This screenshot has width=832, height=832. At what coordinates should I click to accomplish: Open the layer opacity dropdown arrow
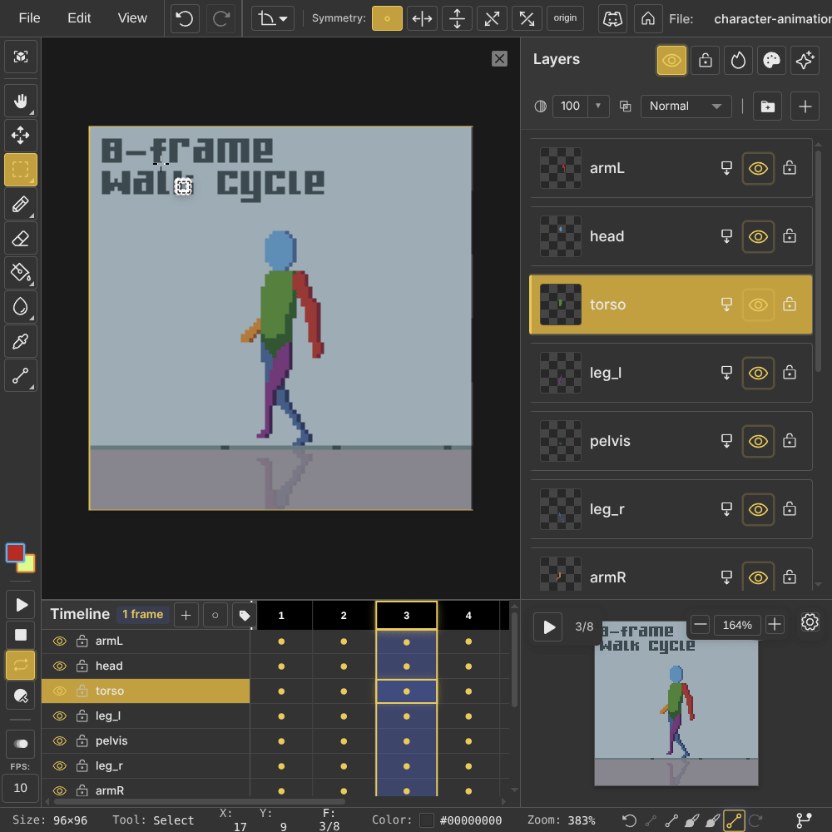click(598, 106)
